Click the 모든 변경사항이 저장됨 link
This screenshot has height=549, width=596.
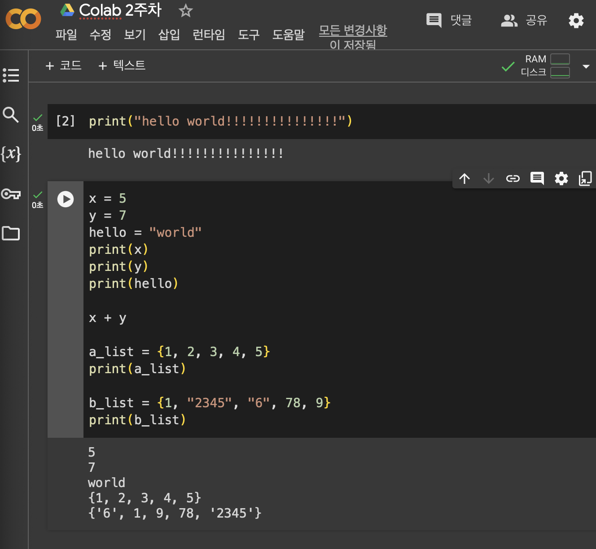tap(353, 37)
